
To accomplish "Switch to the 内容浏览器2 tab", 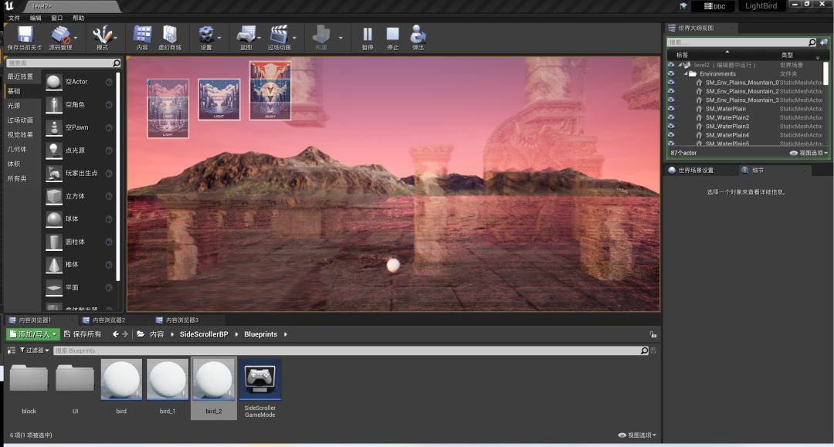I will point(103,320).
